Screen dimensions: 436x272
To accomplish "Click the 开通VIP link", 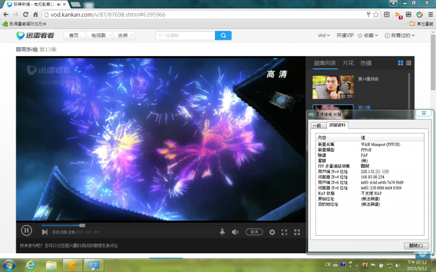I will (x=345, y=36).
